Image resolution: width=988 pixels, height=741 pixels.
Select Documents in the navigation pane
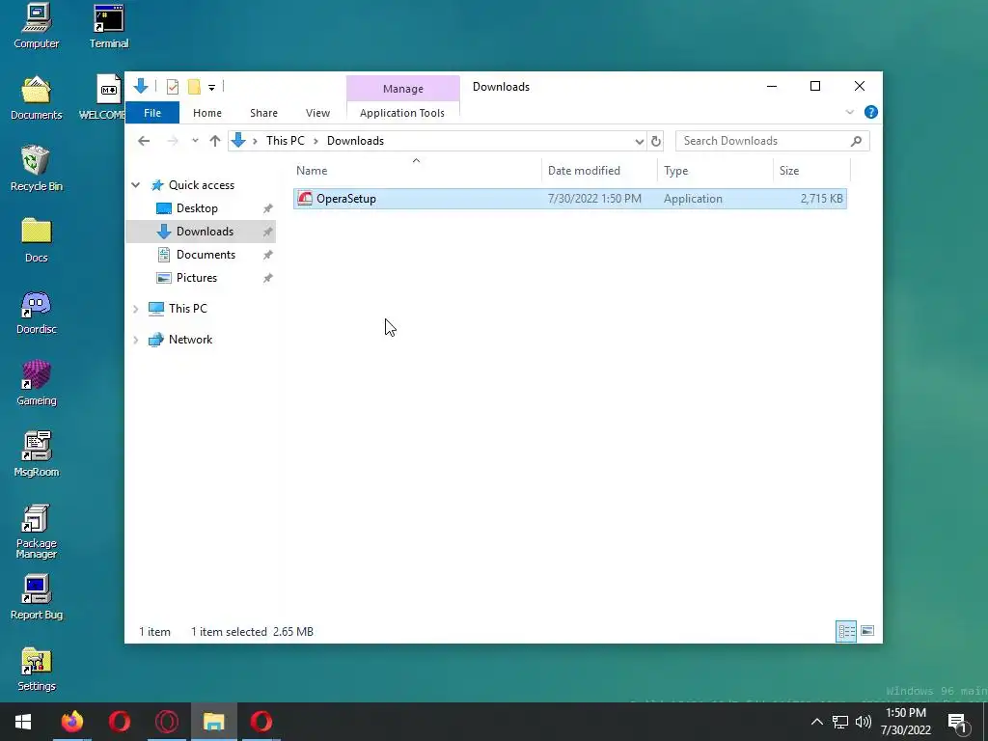tap(206, 255)
